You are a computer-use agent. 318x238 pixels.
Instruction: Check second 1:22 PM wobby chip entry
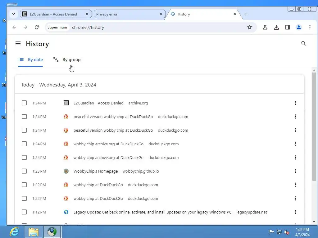pyautogui.click(x=24, y=198)
